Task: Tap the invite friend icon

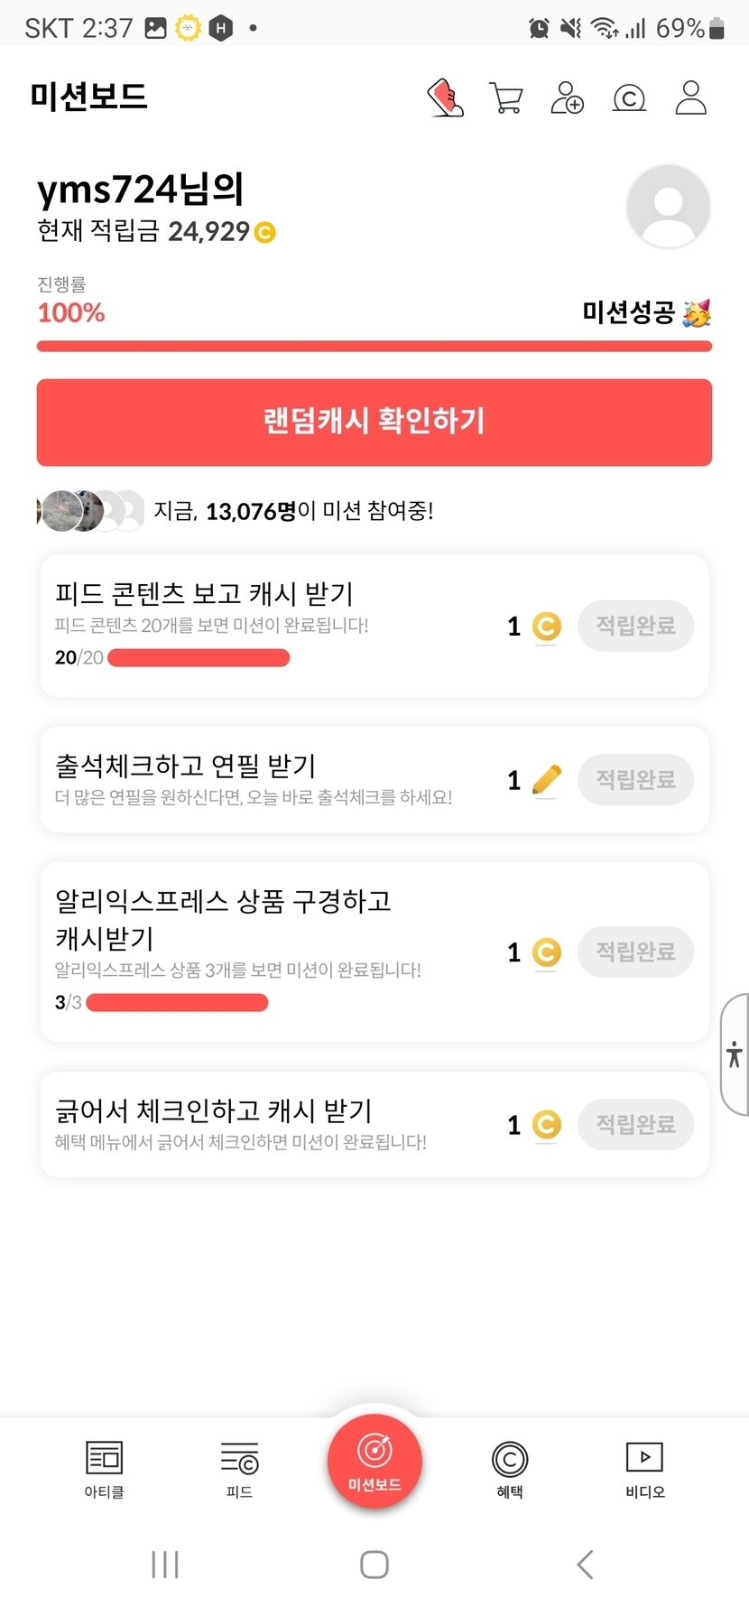Action: [568, 98]
